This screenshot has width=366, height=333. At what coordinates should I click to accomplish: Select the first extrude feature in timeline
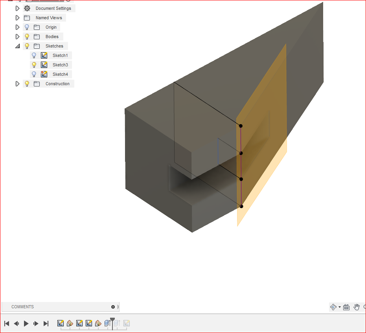click(70, 323)
